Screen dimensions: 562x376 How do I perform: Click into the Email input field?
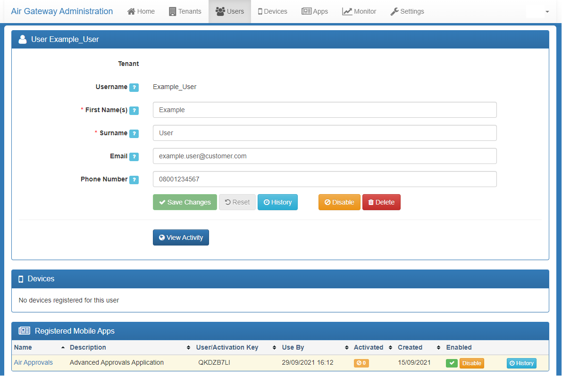coord(325,156)
